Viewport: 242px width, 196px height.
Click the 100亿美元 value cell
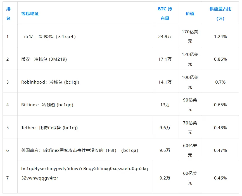[190, 82]
